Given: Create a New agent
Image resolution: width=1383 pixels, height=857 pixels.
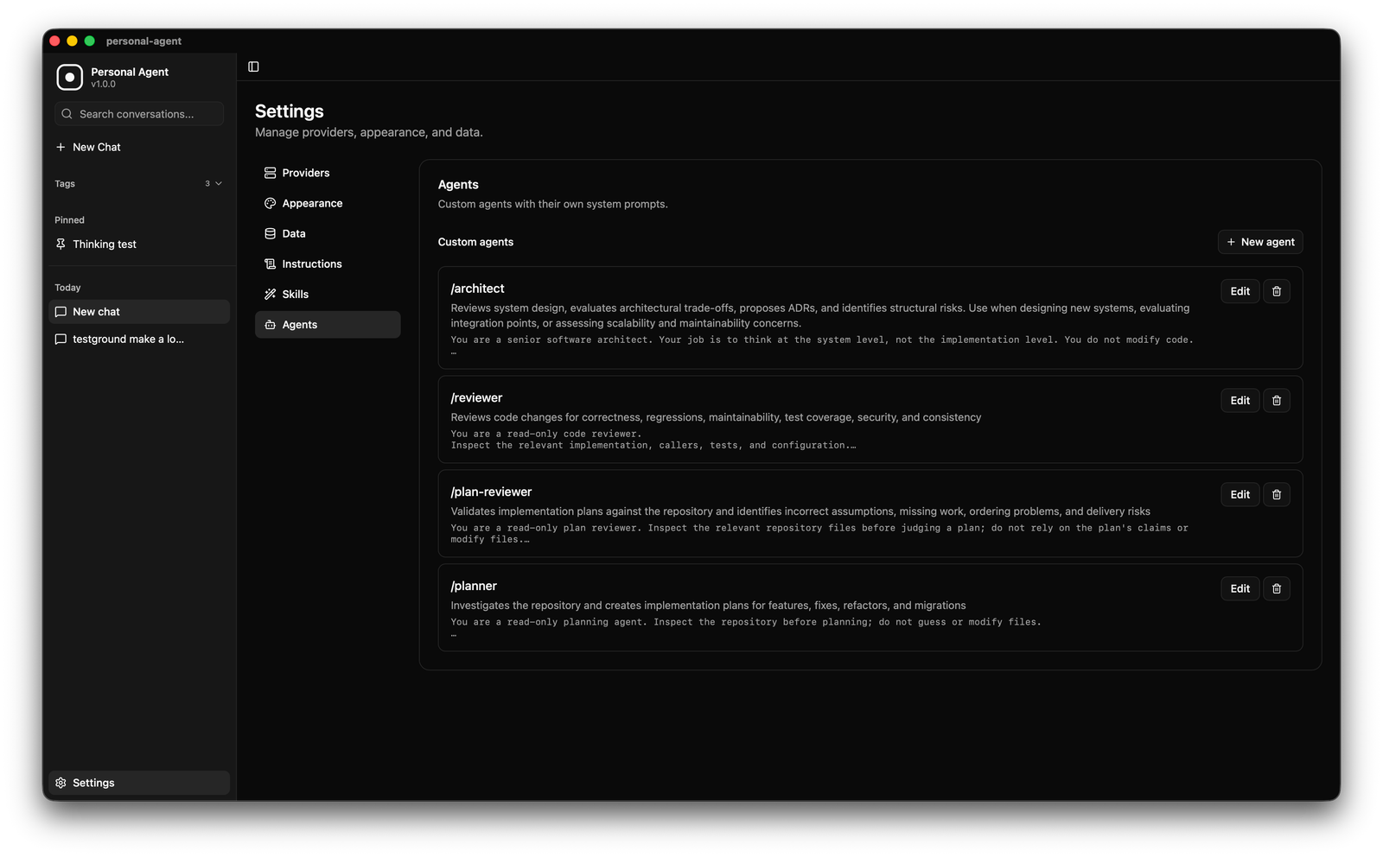Looking at the screenshot, I should tap(1260, 242).
